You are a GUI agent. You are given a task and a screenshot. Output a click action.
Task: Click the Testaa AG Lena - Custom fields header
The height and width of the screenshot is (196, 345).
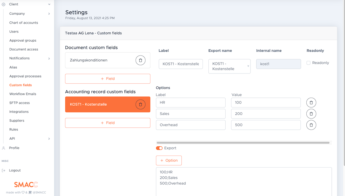click(93, 33)
